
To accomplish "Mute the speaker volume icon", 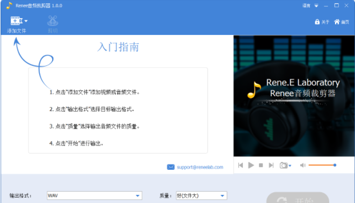I will [x=303, y=165].
